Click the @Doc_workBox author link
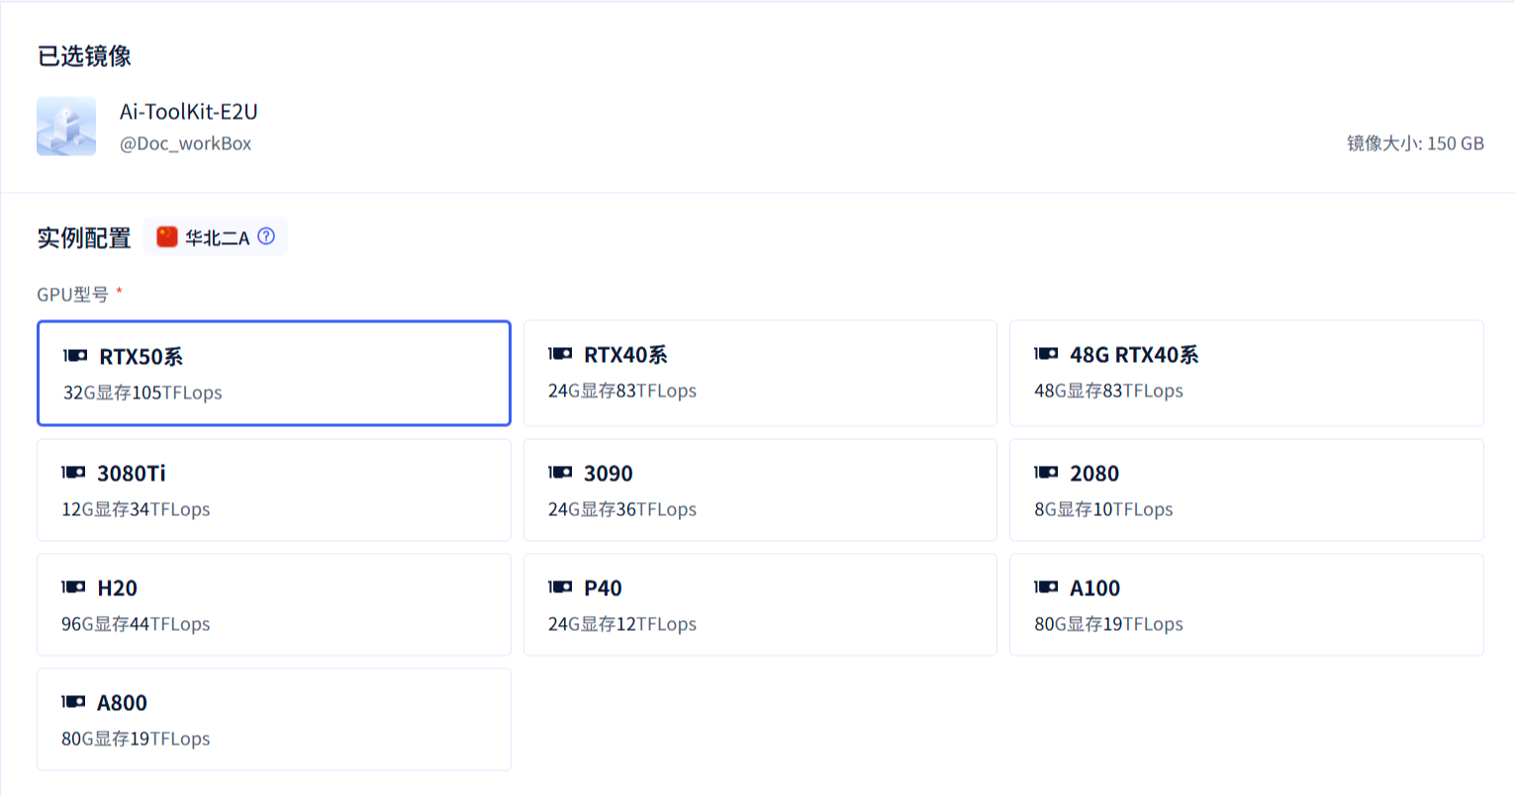 click(x=185, y=143)
